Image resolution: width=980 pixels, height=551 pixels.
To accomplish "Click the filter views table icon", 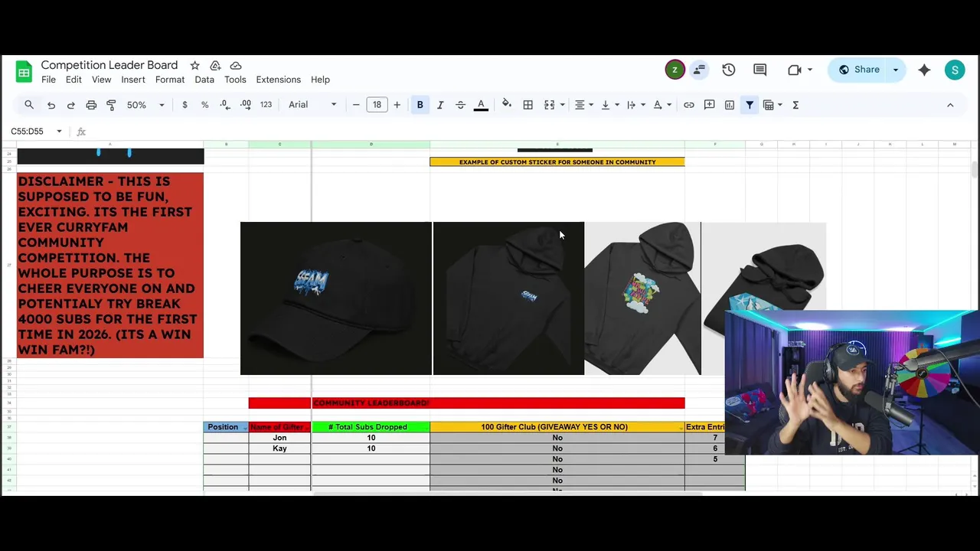I will (769, 105).
